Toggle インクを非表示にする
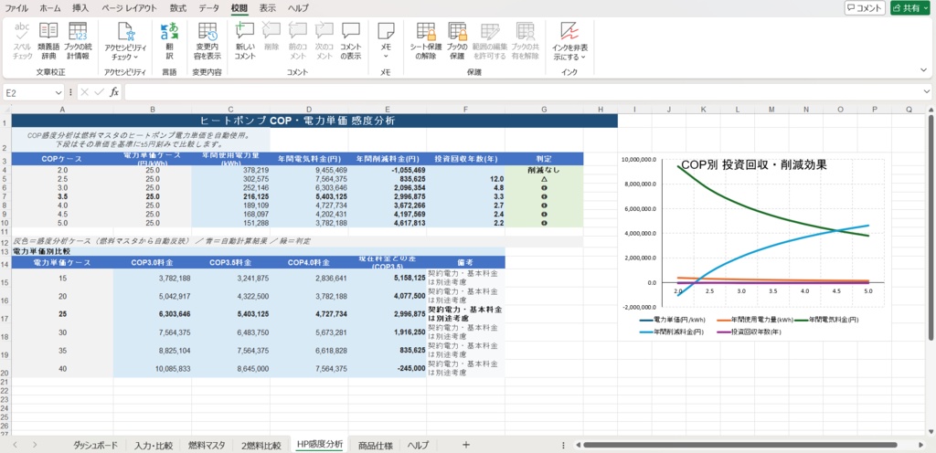This screenshot has height=453, width=936. point(569,41)
